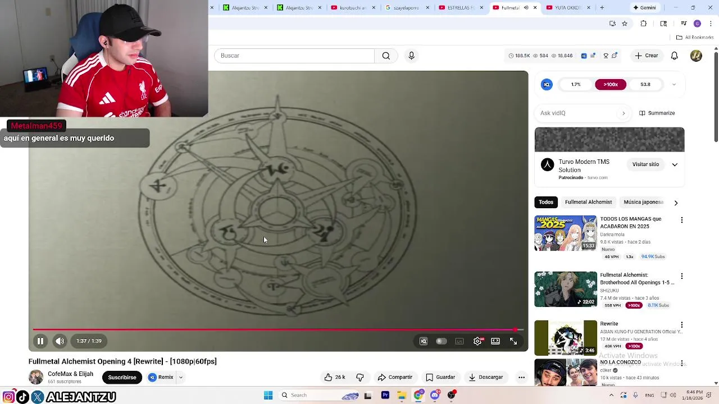Image resolution: width=719 pixels, height=404 pixels.
Task: Open a new browser tab
Action: [602, 7]
